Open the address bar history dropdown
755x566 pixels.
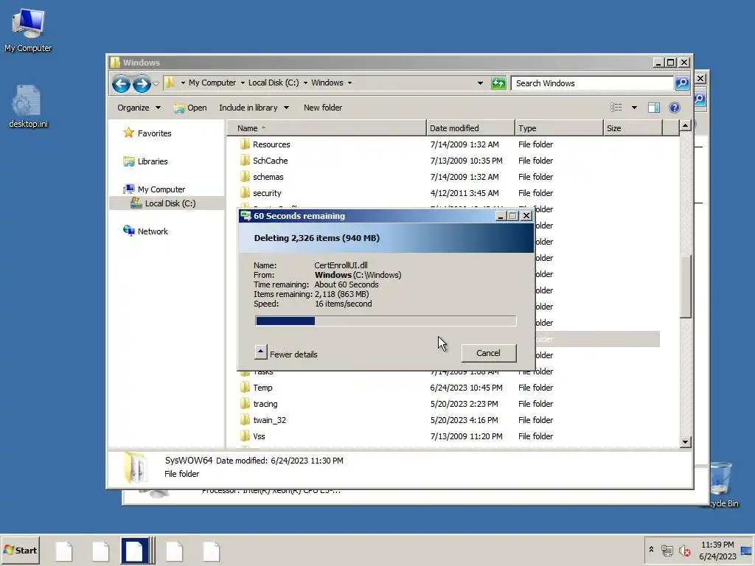tap(480, 83)
